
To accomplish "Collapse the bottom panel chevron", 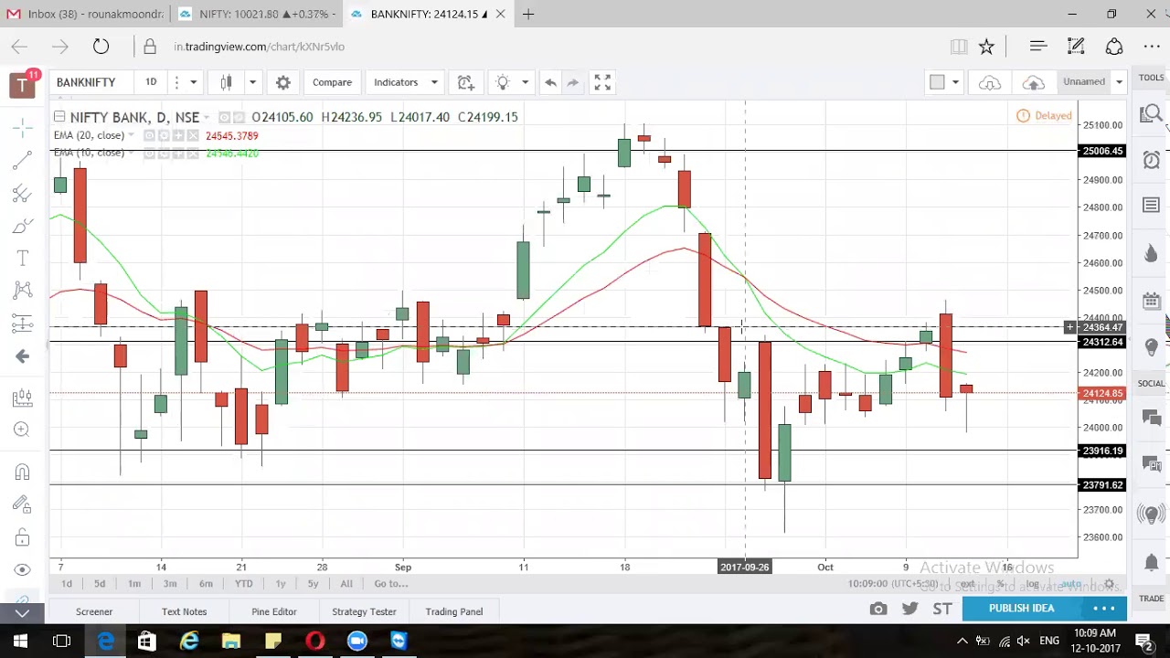I will [22, 611].
